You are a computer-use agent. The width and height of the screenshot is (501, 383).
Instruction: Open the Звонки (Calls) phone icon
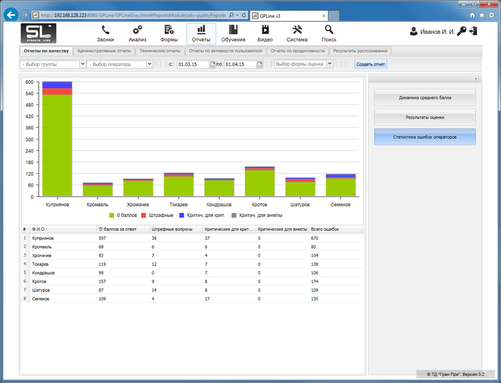(105, 30)
